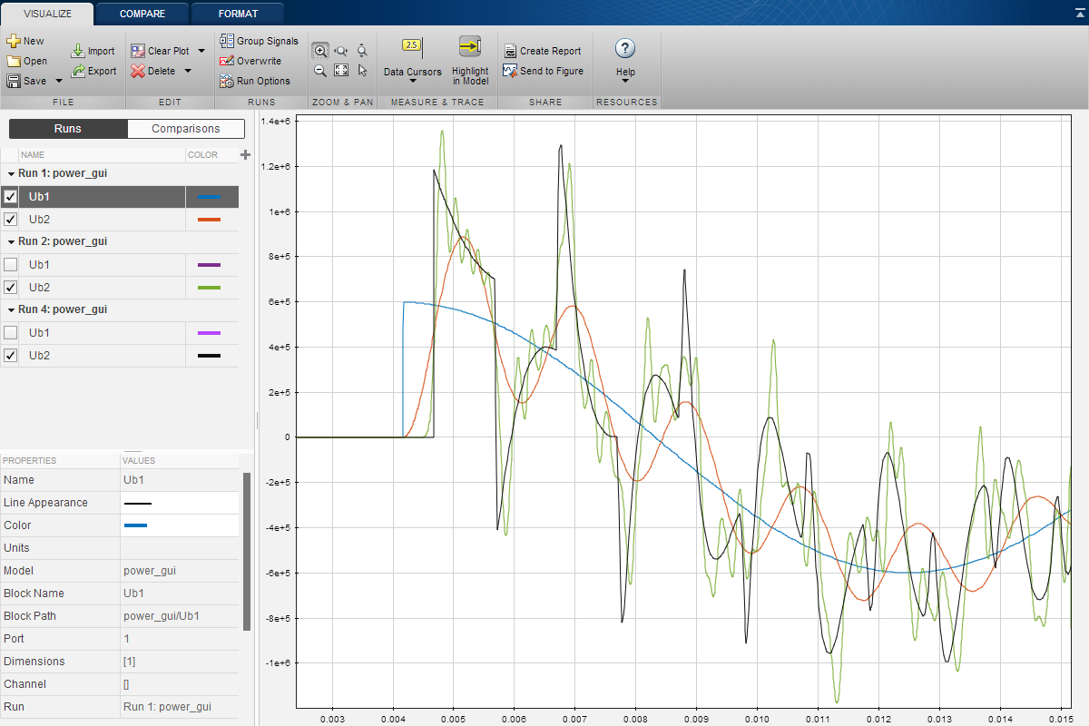Select the Zoom Out tool
Viewport: 1089px width, 726px height.
(319, 70)
